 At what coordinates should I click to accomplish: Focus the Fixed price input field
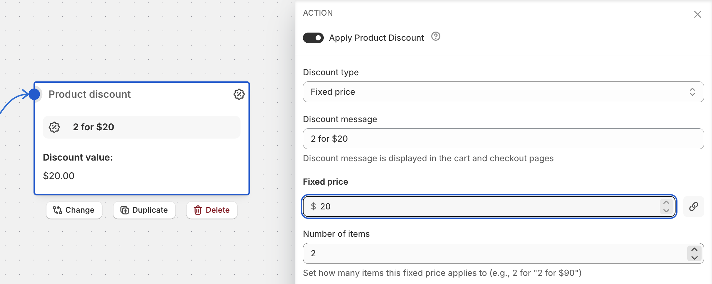coord(482,206)
